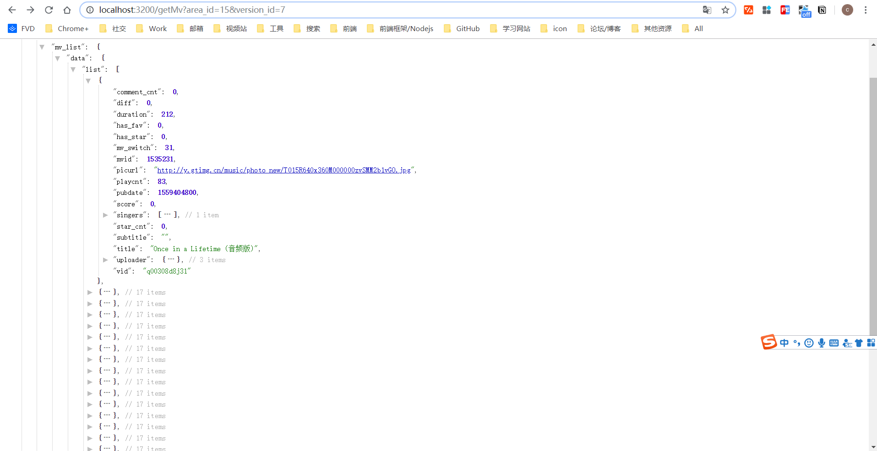Viewport: 877px width, 451px height.
Task: Select the pubdate value 1559404800
Action: (x=177, y=193)
